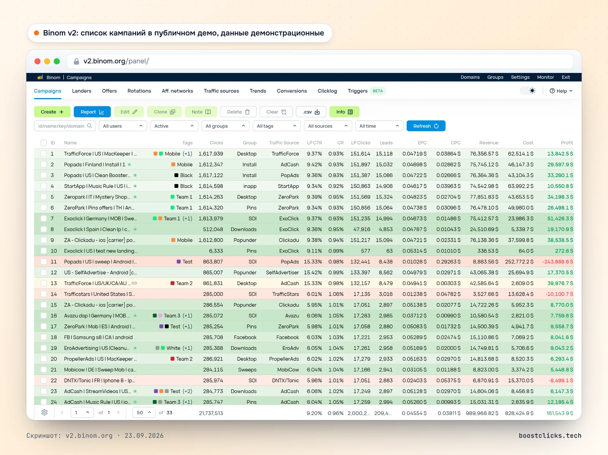608x455 pixels.
Task: Switch to the Landers tab
Action: click(82, 91)
